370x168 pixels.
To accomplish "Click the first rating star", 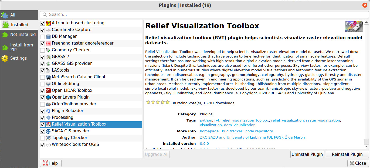I will pos(148,102).
